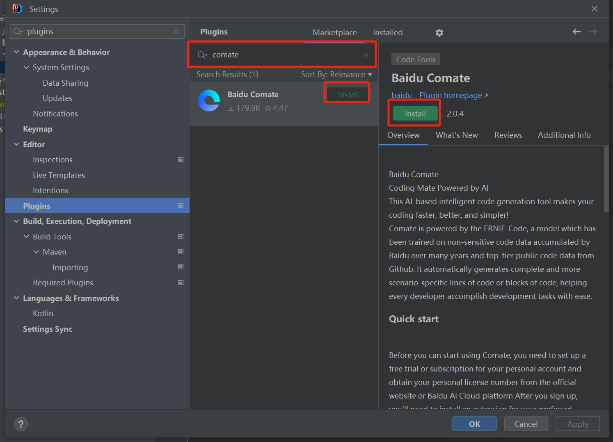Collapse the System Settings node

pos(26,67)
